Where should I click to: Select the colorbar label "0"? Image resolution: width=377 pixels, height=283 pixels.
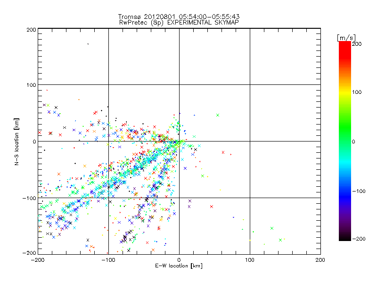click(x=353, y=142)
